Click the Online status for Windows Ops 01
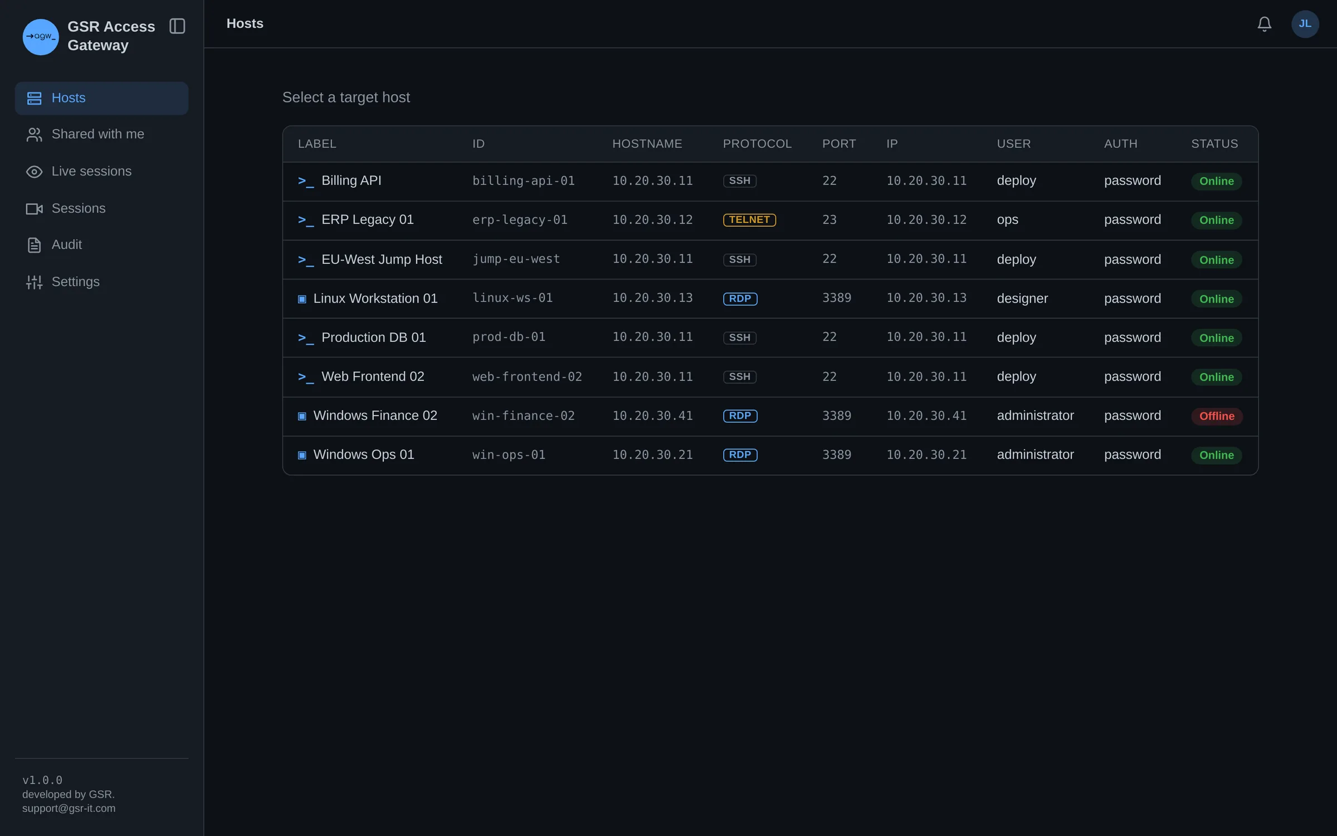This screenshot has width=1337, height=836. pos(1216,455)
